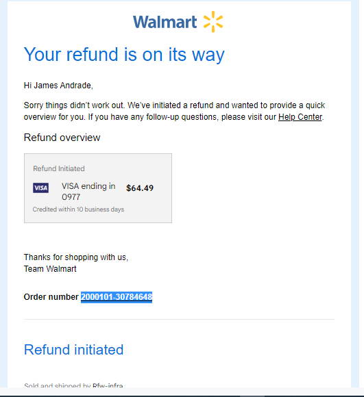Screen dimensions: 364x397
Task: Click the "Thanks for shopping with us" line
Action: (76, 257)
